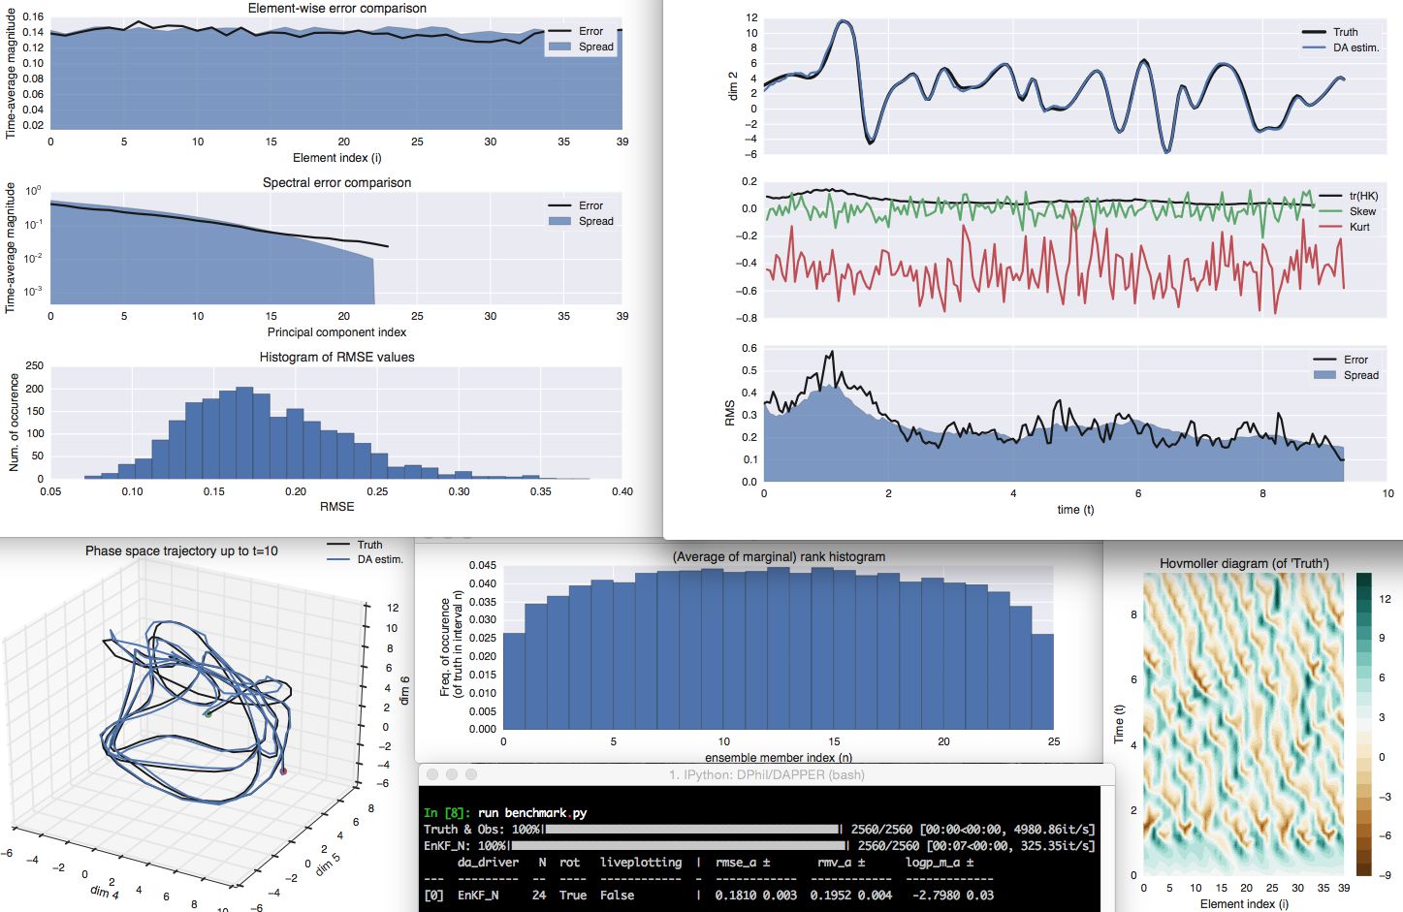
Task: Click the 'dim 2' y-axis label
Action: click(x=733, y=86)
